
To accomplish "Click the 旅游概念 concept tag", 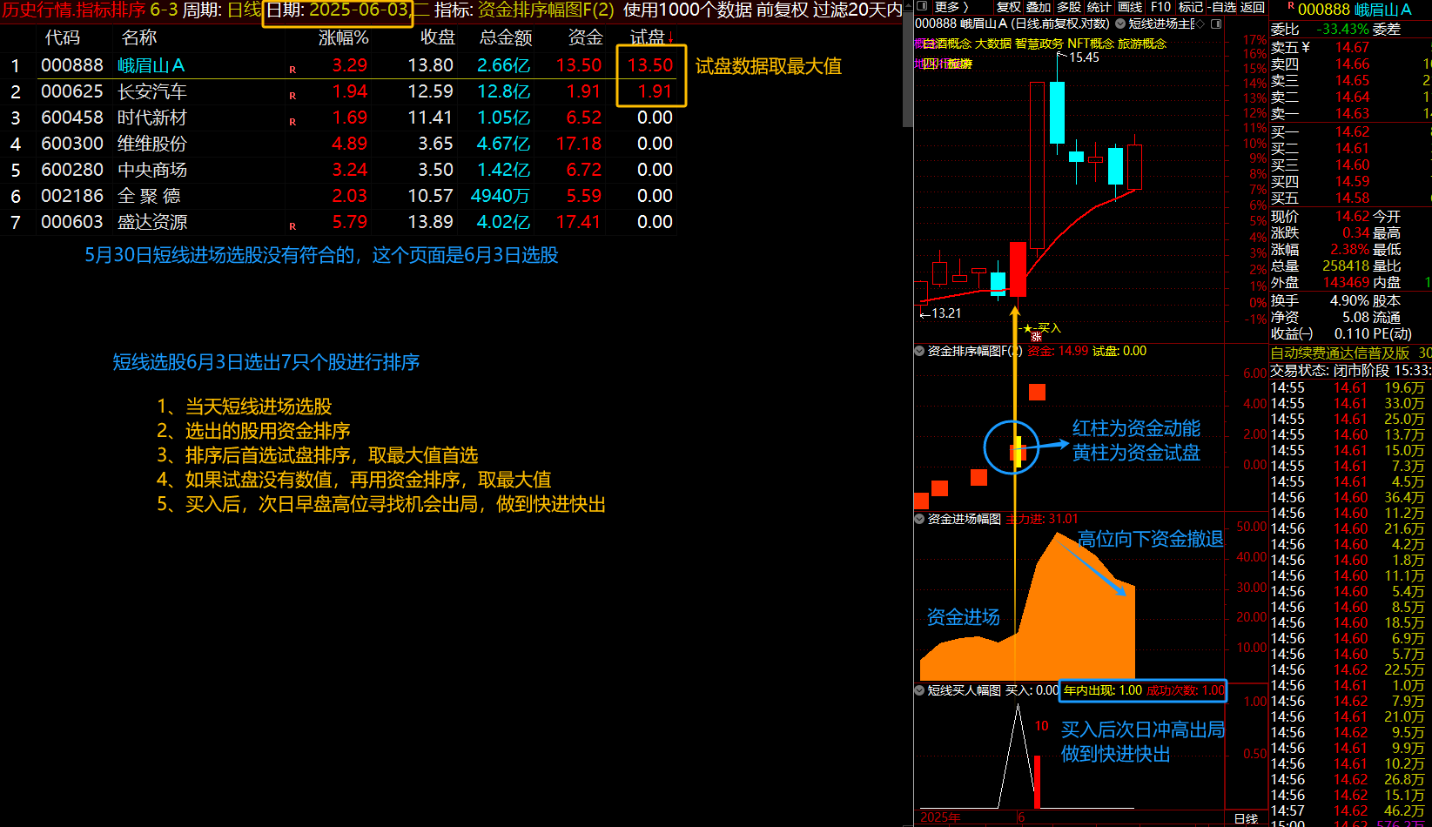I will click(x=1142, y=44).
